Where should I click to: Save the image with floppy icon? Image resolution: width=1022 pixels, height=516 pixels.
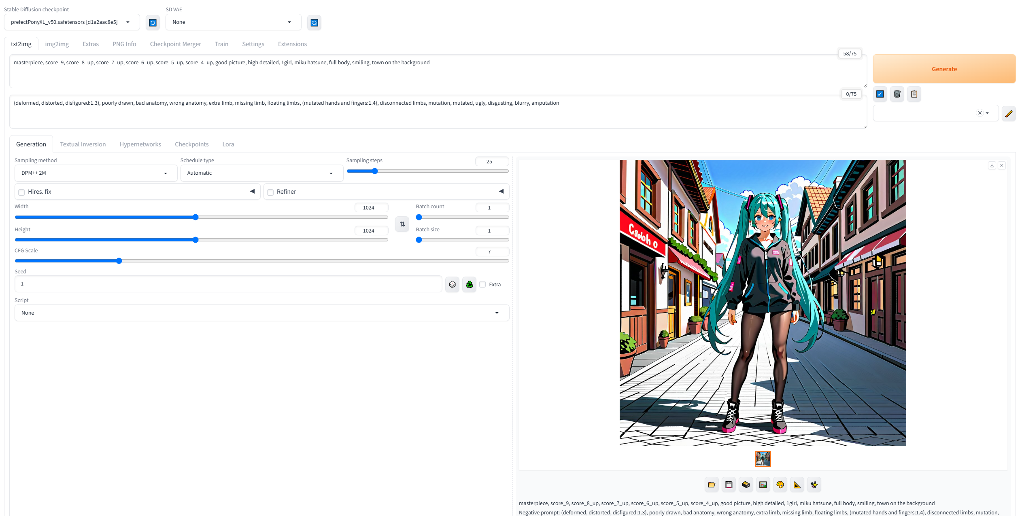729,484
